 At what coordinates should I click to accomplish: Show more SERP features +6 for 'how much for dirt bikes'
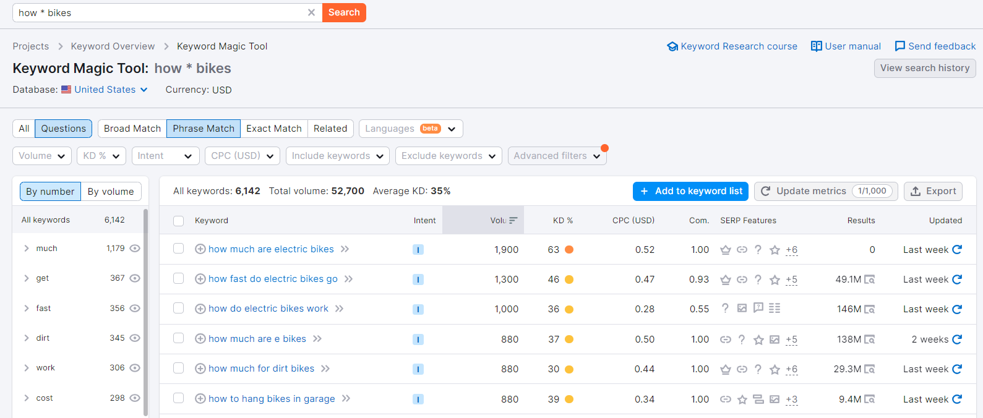coord(791,369)
